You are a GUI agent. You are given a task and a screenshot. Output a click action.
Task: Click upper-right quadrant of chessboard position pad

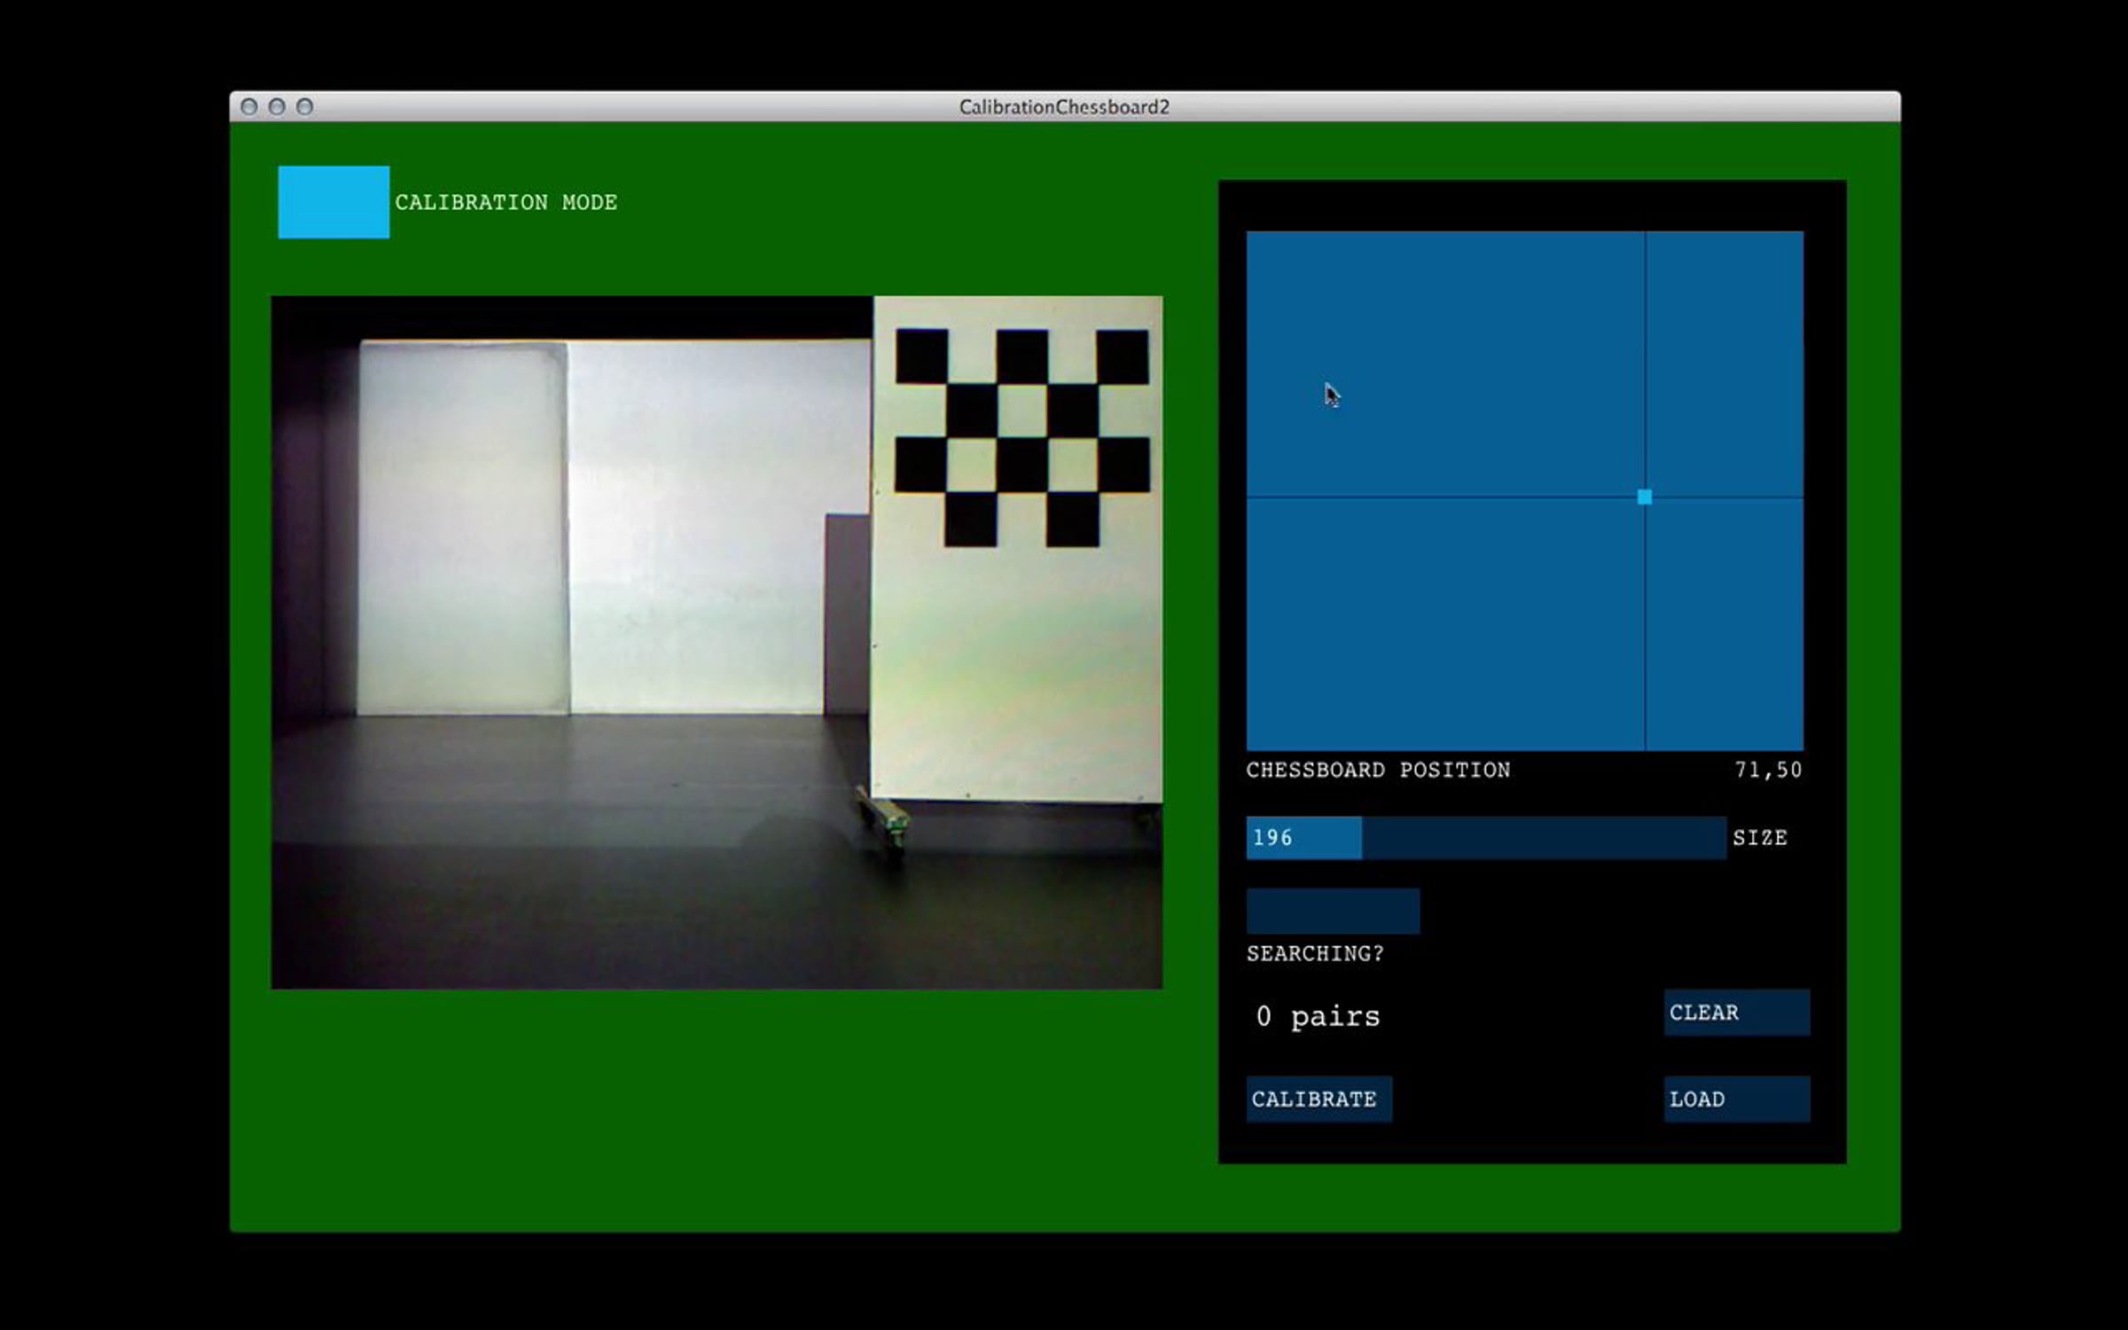1725,364
